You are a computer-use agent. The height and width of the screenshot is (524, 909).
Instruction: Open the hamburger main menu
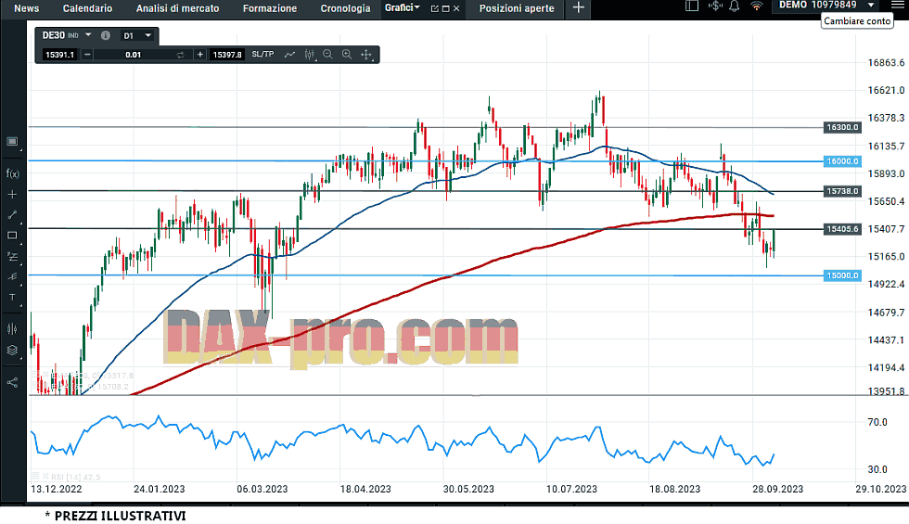point(897,6)
